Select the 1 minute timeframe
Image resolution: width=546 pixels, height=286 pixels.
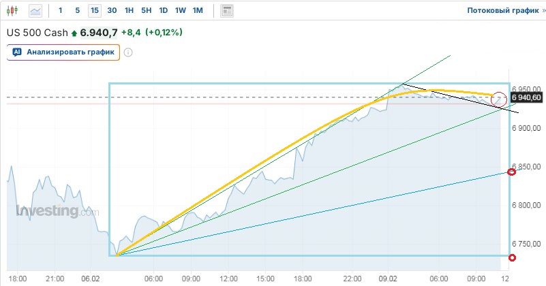(61, 11)
